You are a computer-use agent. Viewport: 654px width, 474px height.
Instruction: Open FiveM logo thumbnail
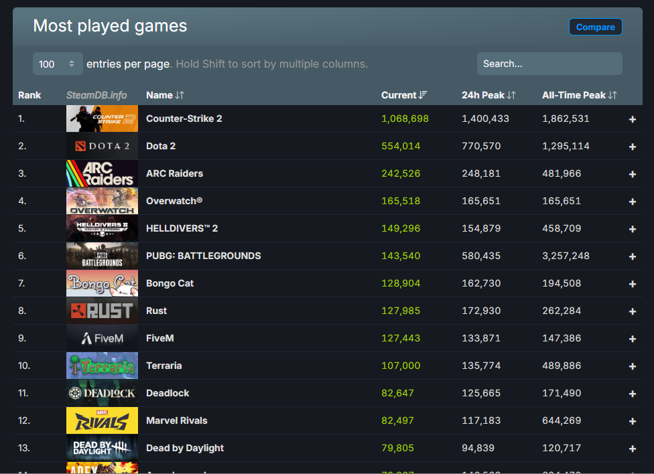click(102, 338)
